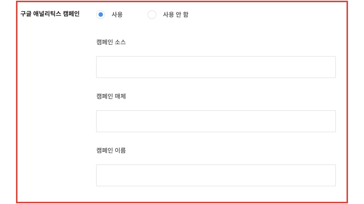
Task: Click the 캠페인 소스 label
Action: point(111,42)
